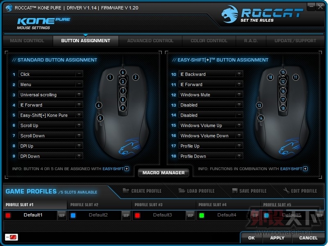This screenshot has height=246, width=328.
Task: Select Profile Slot #4 tab
Action: click(x=228, y=205)
